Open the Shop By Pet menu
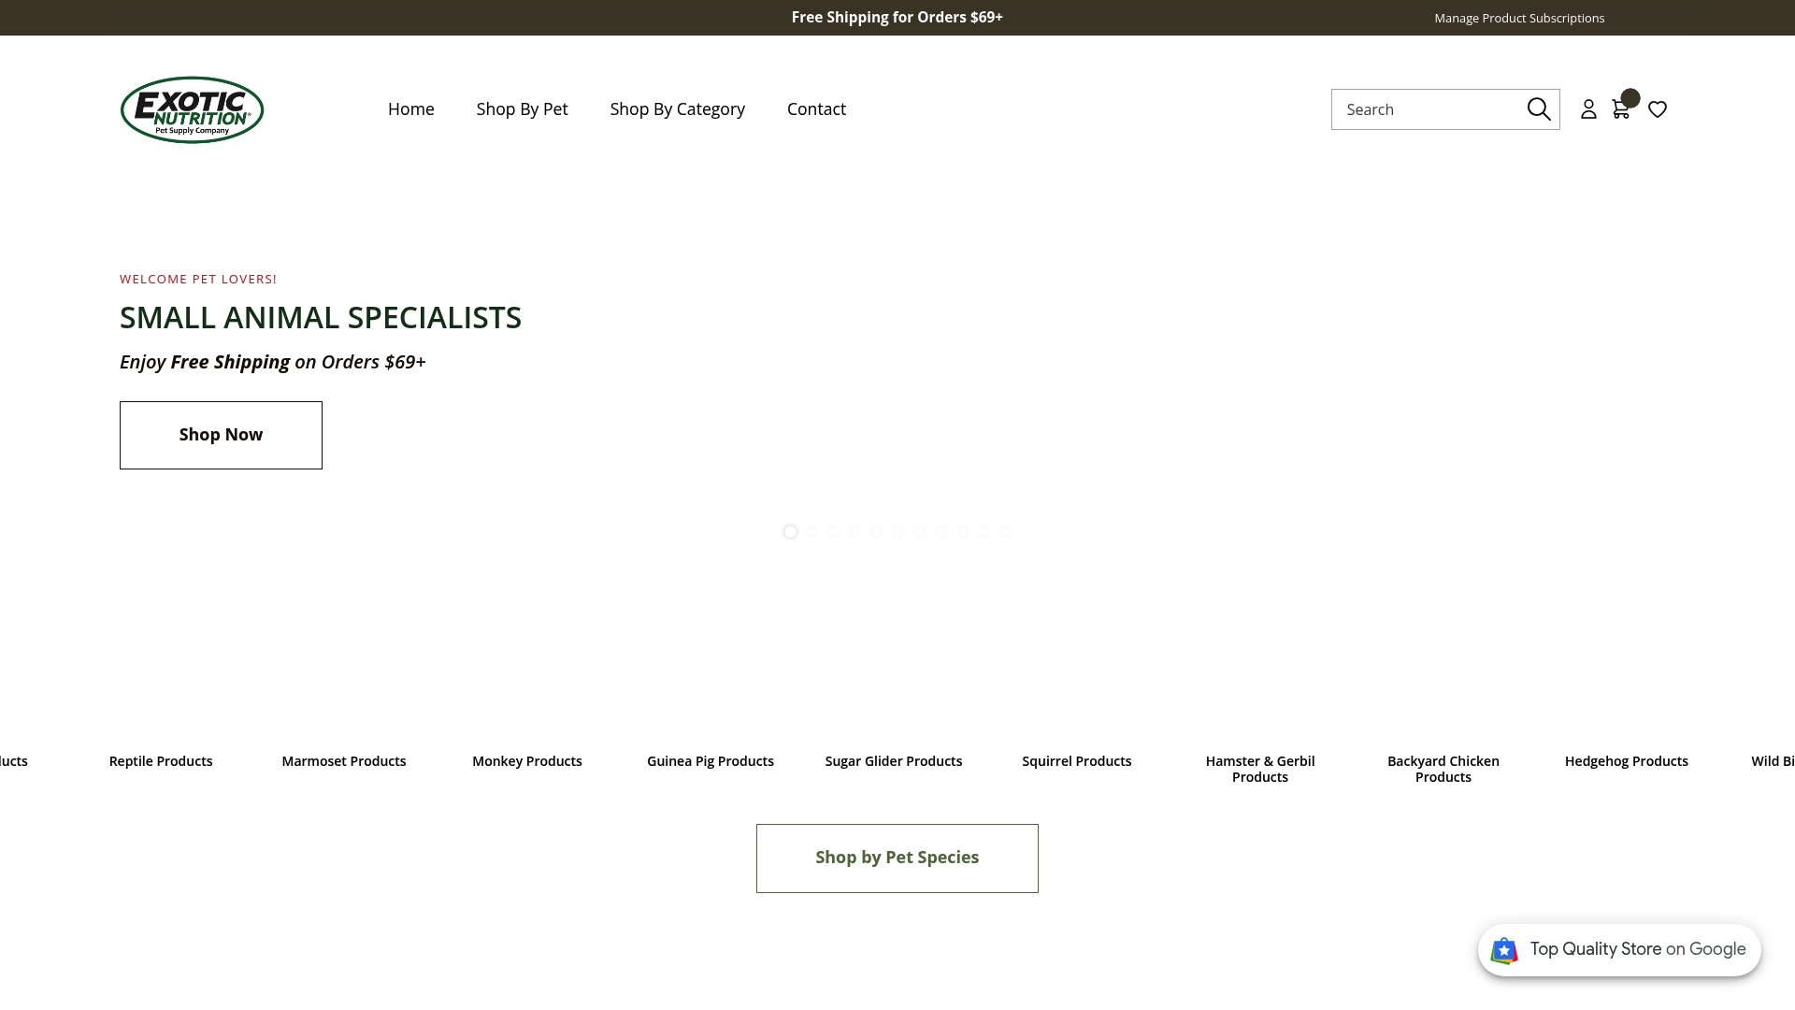This screenshot has height=1010, width=1795. 522,109
